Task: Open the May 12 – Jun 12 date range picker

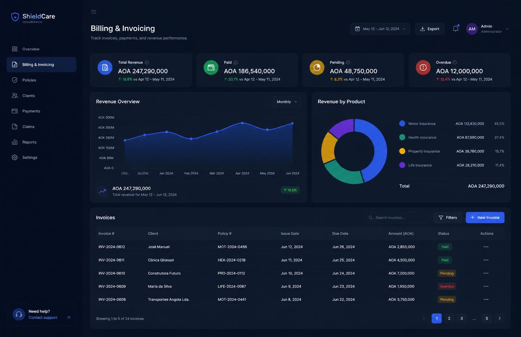Action: click(x=380, y=29)
